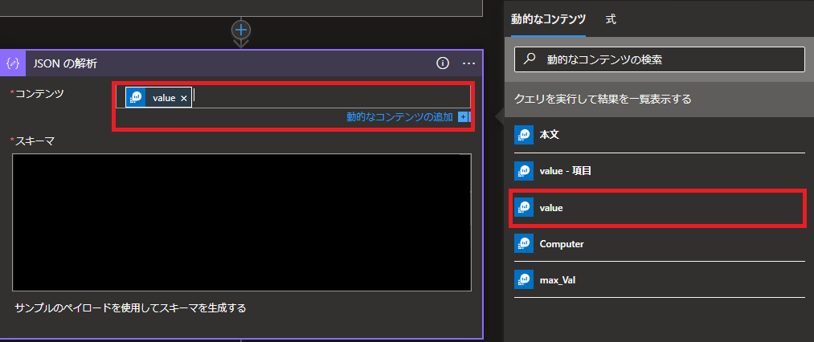Remove the value token with its x
The height and width of the screenshot is (342, 814).
184,98
